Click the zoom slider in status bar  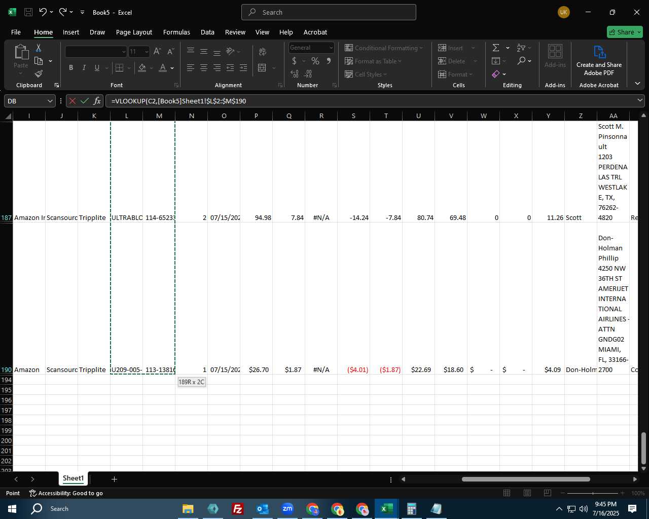pyautogui.click(x=593, y=493)
